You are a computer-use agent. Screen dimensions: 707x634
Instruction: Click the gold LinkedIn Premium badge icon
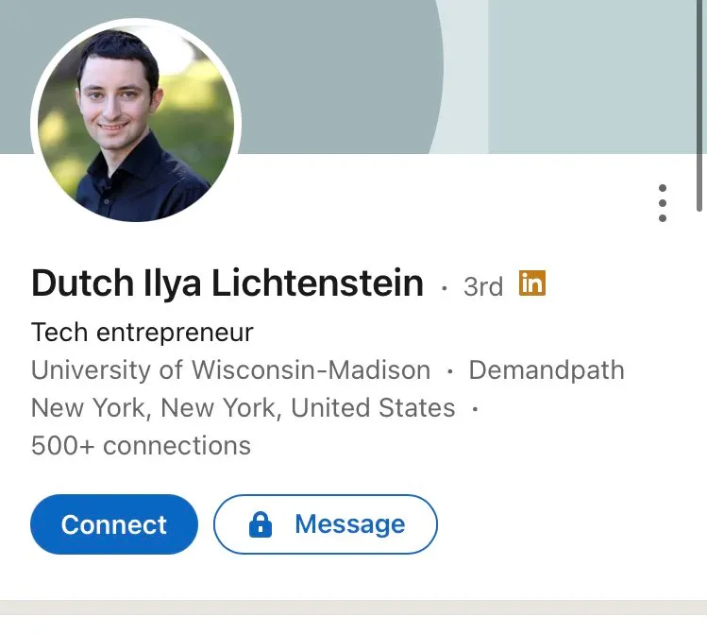point(532,283)
